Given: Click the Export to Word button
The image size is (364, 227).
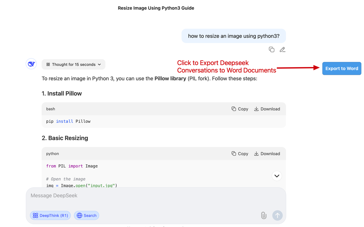Looking at the screenshot, I should (x=342, y=68).
